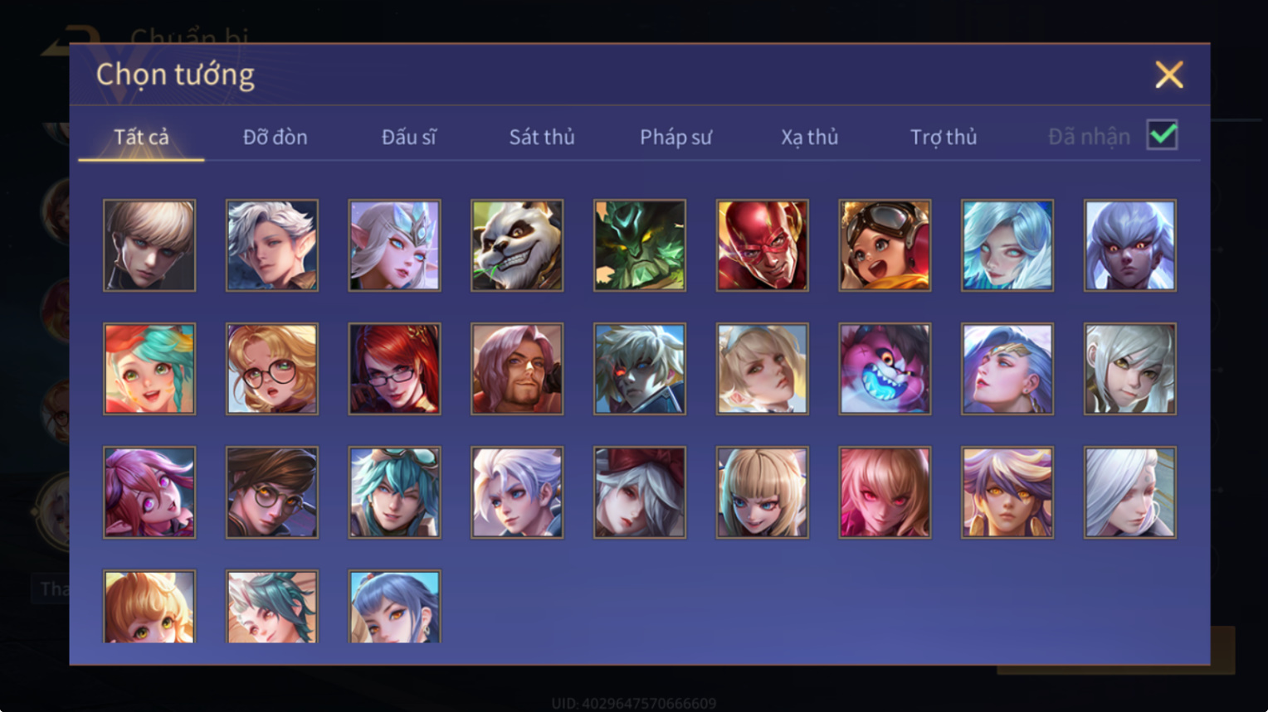Select the hero with the red hat

coord(640,492)
